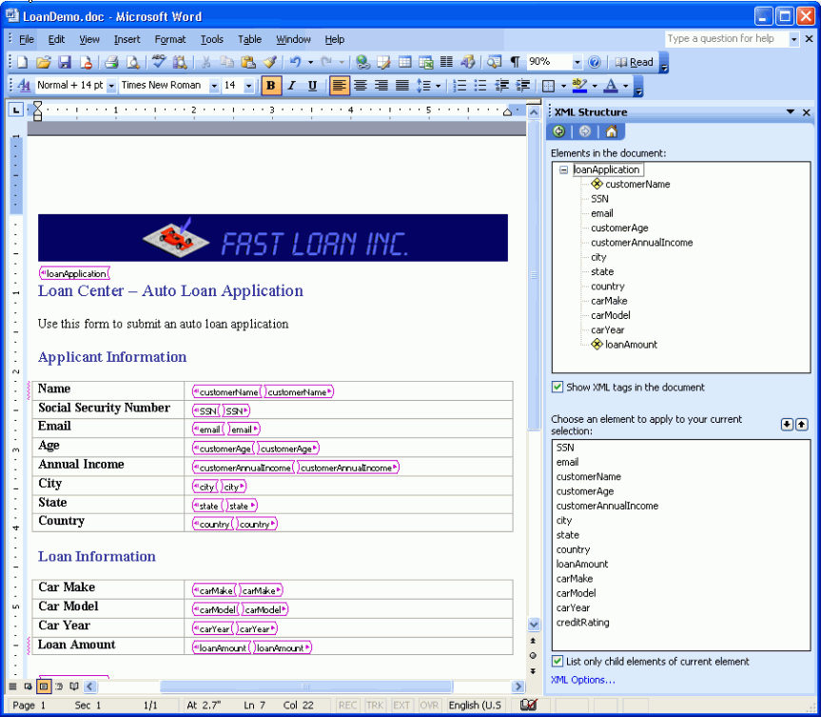This screenshot has height=717, width=821.
Task: Click the Open folder icon
Action: (x=43, y=63)
